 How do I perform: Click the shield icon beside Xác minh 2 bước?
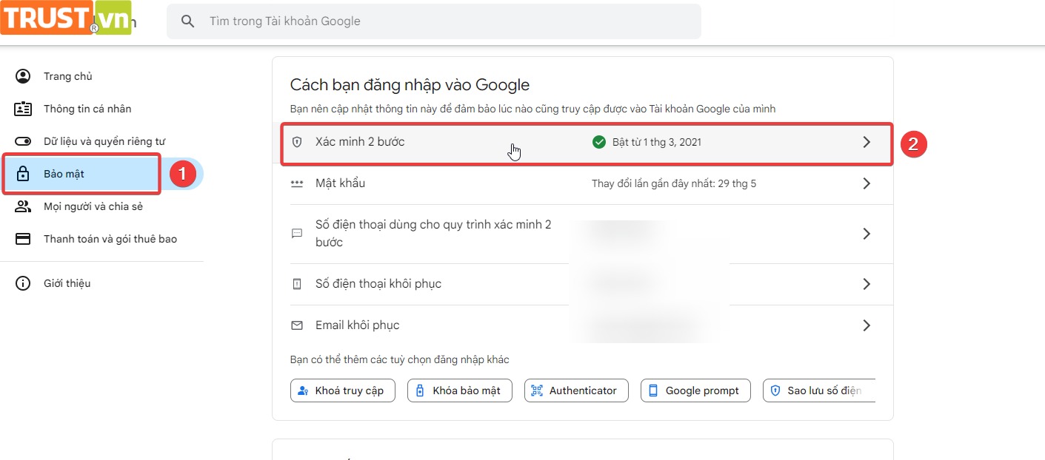coord(297,142)
